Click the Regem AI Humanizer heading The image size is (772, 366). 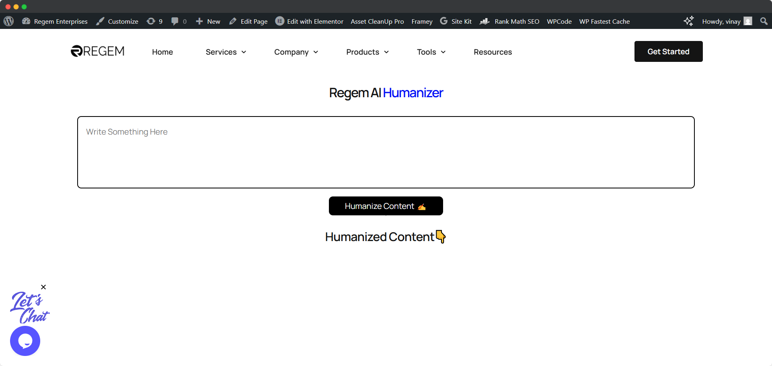tap(386, 93)
